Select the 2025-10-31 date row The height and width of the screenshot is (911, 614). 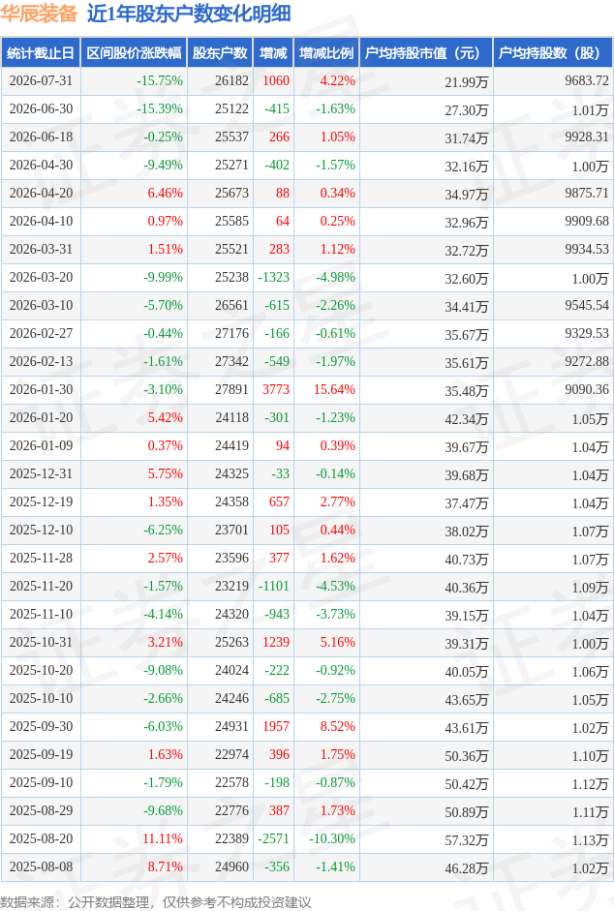click(x=307, y=643)
